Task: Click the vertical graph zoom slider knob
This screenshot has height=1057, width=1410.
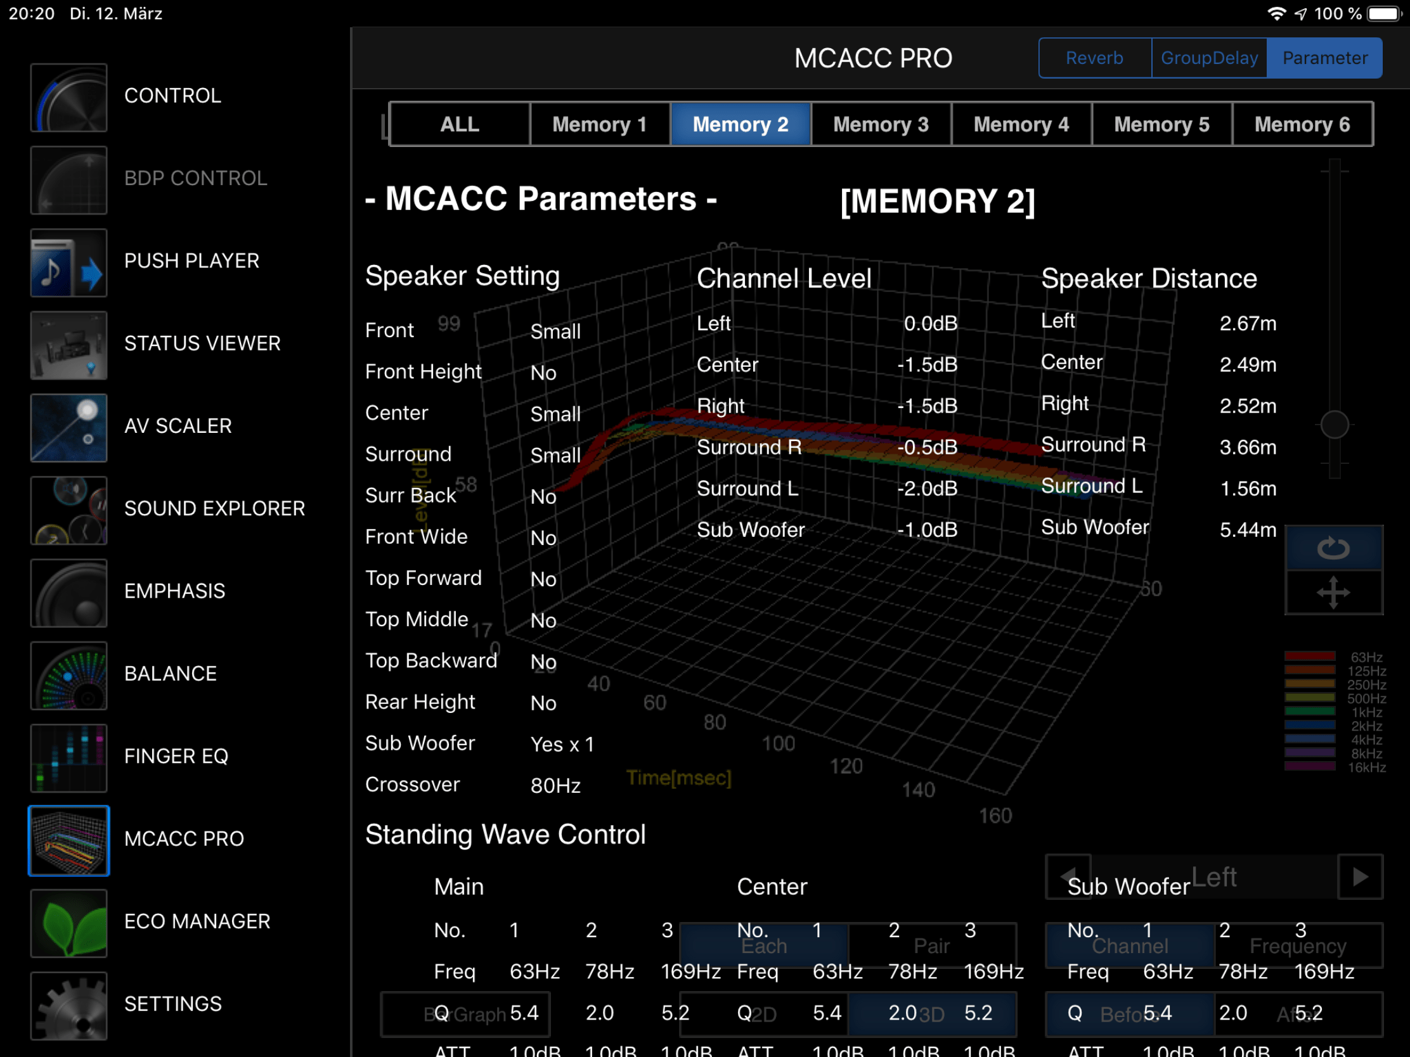Action: pyautogui.click(x=1333, y=425)
